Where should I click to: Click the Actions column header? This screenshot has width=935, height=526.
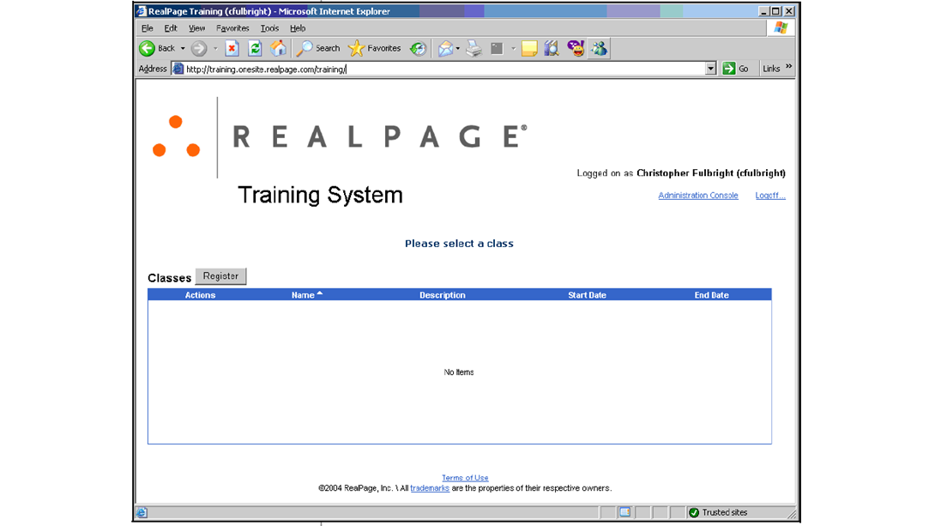click(x=201, y=295)
